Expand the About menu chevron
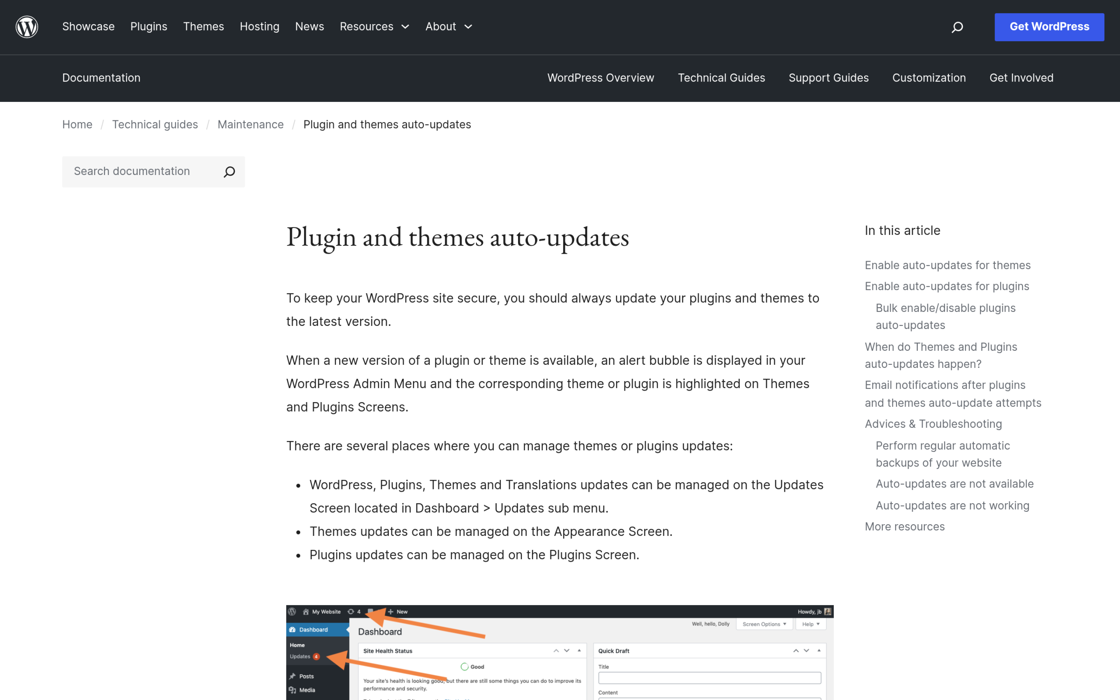Viewport: 1120px width, 700px height. (469, 27)
